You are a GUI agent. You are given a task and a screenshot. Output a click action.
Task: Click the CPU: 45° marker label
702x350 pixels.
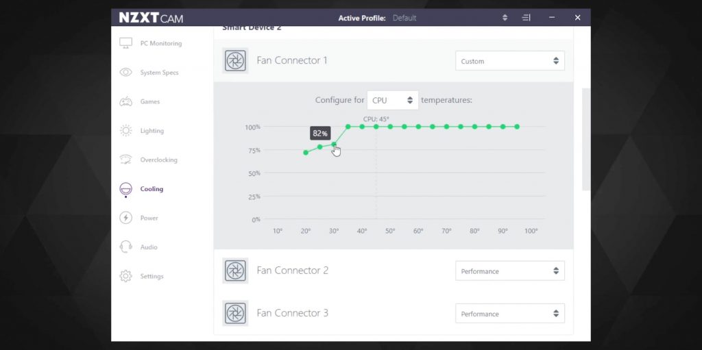[376, 119]
